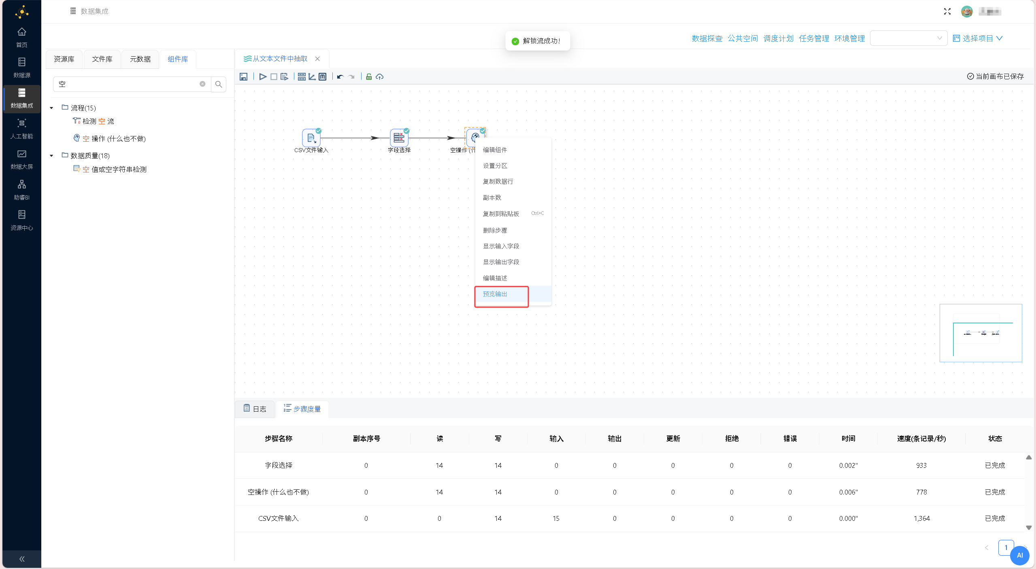This screenshot has width=1036, height=569.
Task: Open the empty project combo box
Action: [x=908, y=38]
